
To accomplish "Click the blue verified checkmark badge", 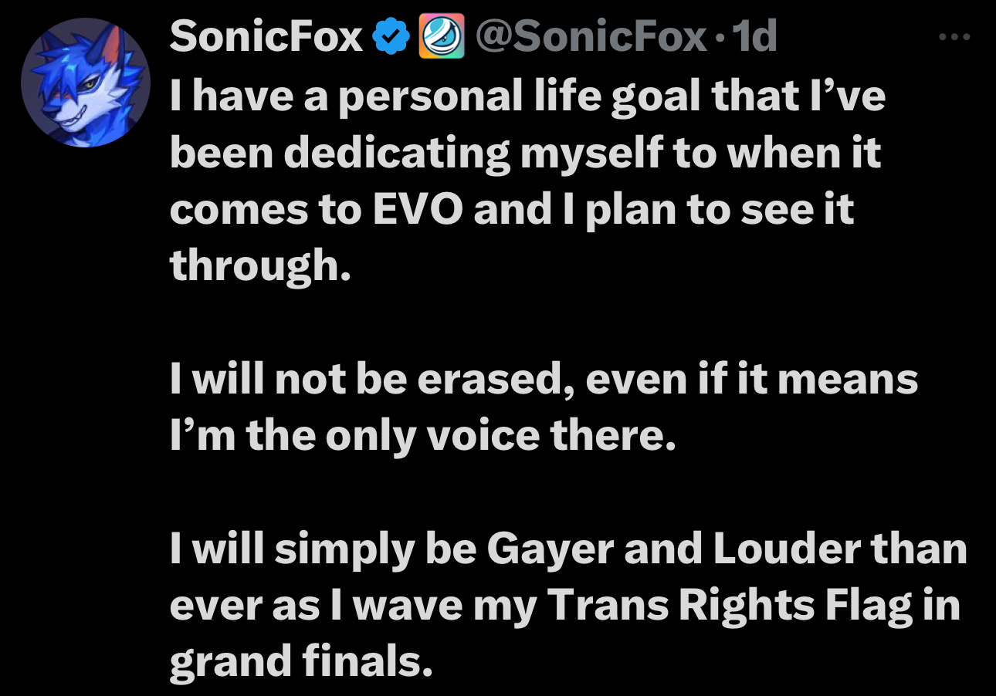I will 390,36.
